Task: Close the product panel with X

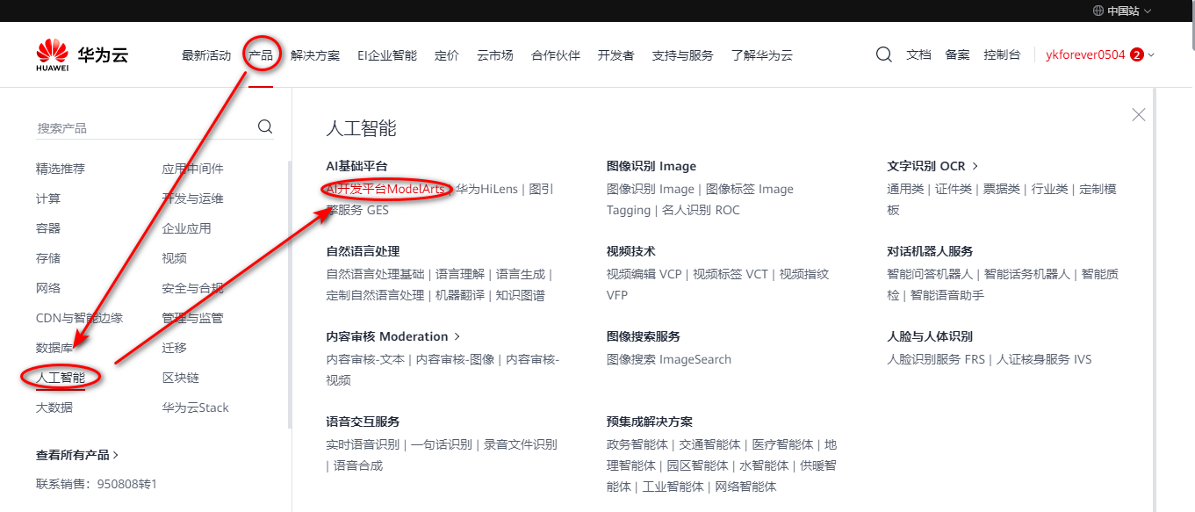Action: coord(1139,114)
